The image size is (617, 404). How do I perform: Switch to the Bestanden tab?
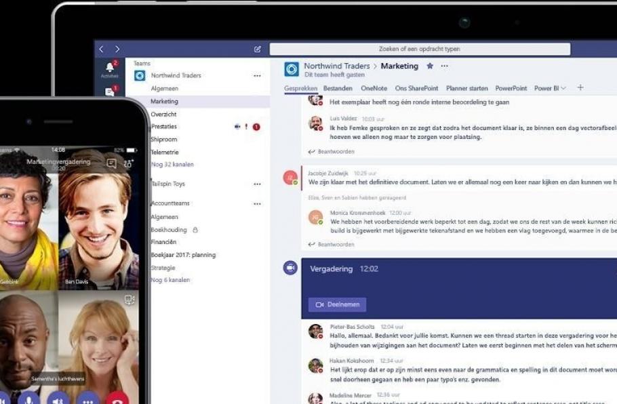(338, 88)
